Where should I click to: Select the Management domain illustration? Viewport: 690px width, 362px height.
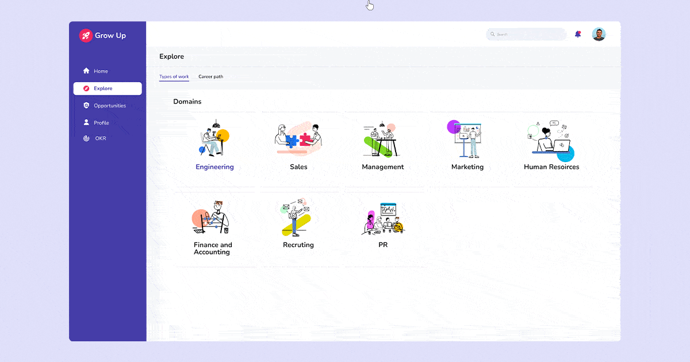coord(381,140)
